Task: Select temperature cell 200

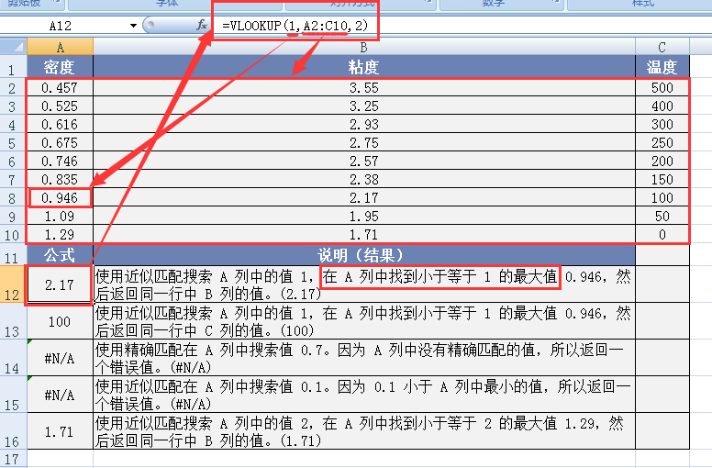Action: pos(662,162)
